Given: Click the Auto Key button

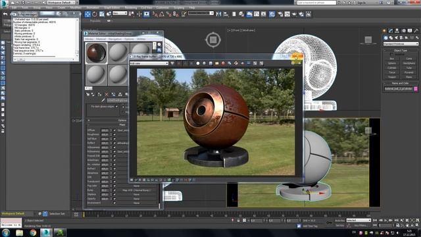Looking at the screenshot, I should [339, 221].
